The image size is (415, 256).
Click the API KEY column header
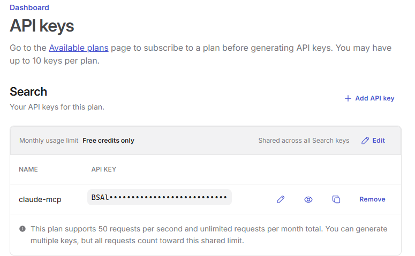pyautogui.click(x=104, y=169)
